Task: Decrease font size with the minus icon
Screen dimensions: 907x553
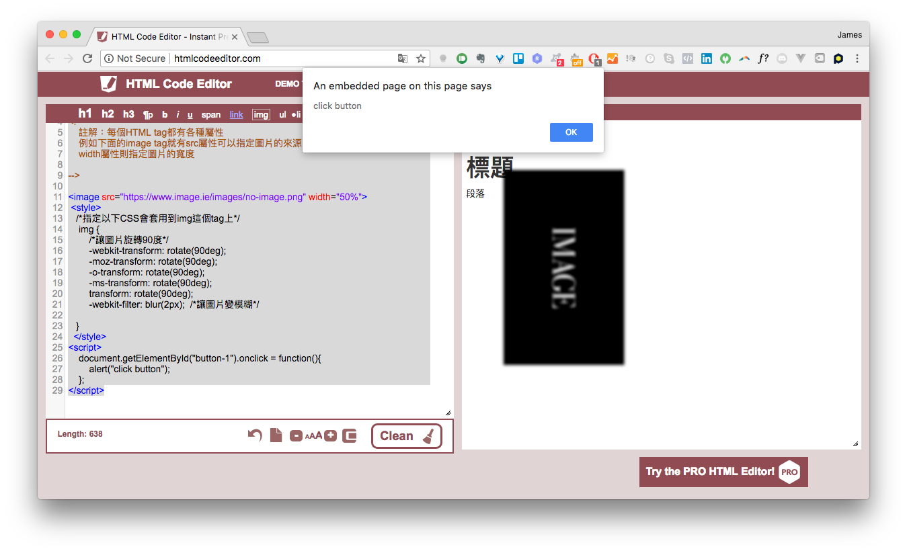Action: coord(296,436)
